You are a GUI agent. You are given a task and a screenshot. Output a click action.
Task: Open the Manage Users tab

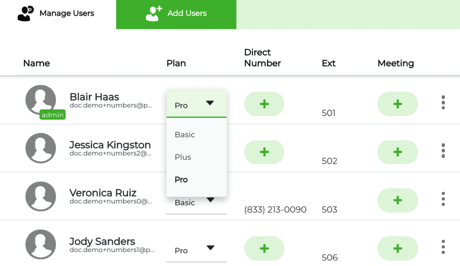click(58, 14)
